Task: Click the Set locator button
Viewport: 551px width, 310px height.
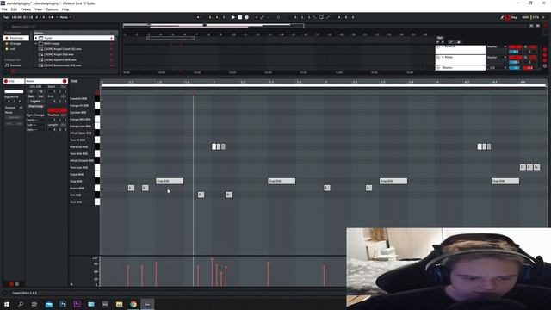Action: tap(440, 38)
